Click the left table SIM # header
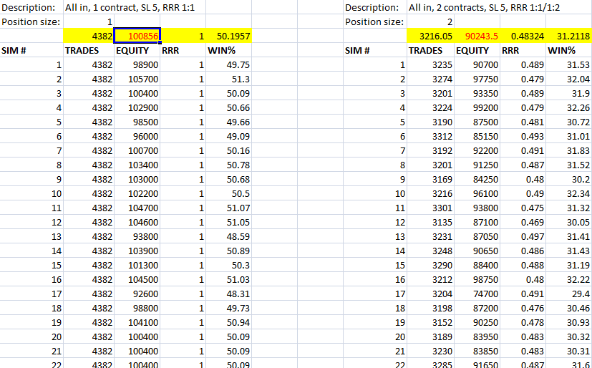The image size is (592, 368). [14, 51]
